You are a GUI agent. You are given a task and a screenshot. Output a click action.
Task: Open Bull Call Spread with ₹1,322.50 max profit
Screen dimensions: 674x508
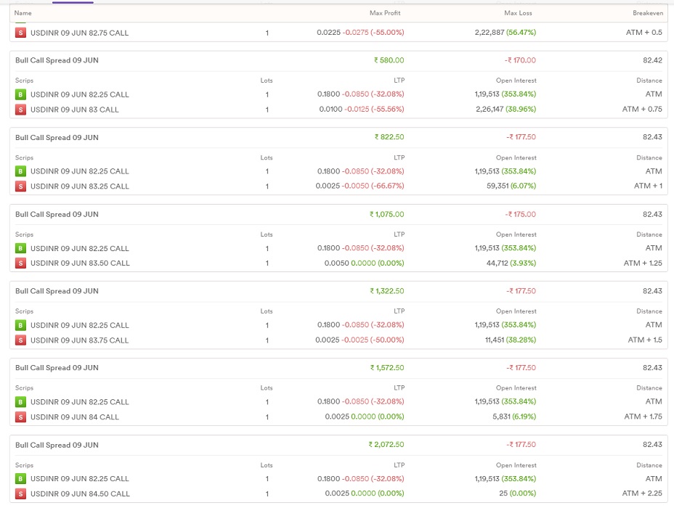coord(57,292)
